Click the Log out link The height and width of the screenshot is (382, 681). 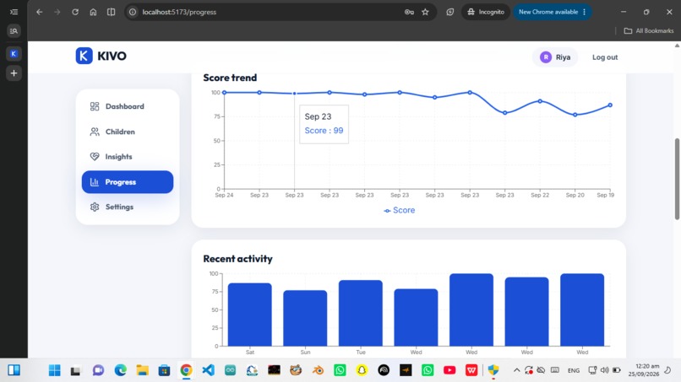605,57
